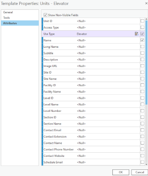
Task: Click the Site ID value field
Action: [108, 72]
